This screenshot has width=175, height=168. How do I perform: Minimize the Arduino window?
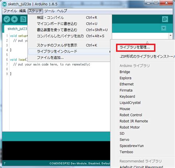pos(148,3)
